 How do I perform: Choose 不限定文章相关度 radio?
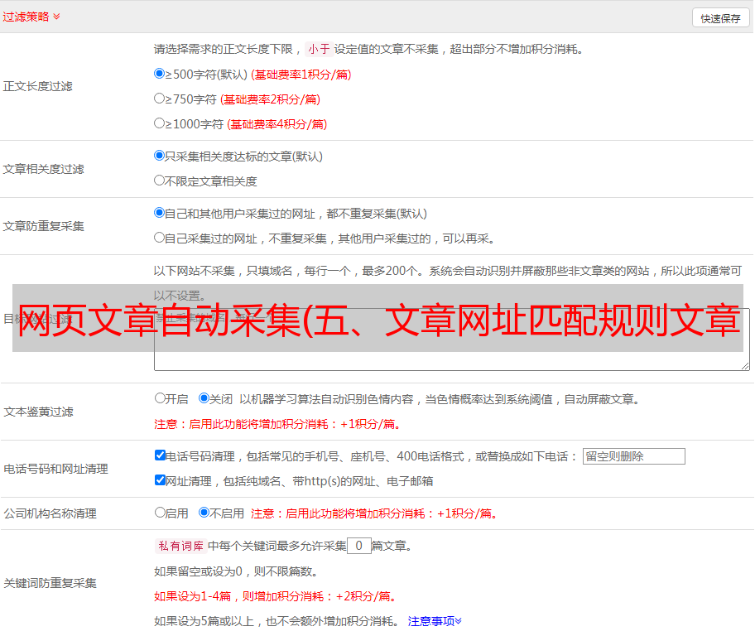(160, 181)
